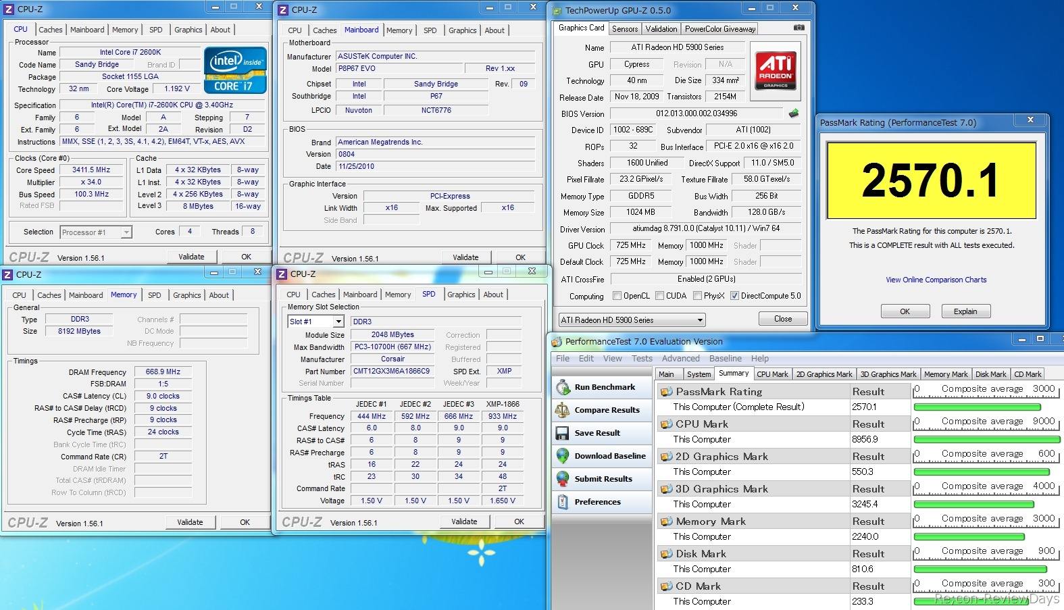Open Compare Results in the PerformanceTest sidebar
The width and height of the screenshot is (1064, 610).
[x=606, y=410]
